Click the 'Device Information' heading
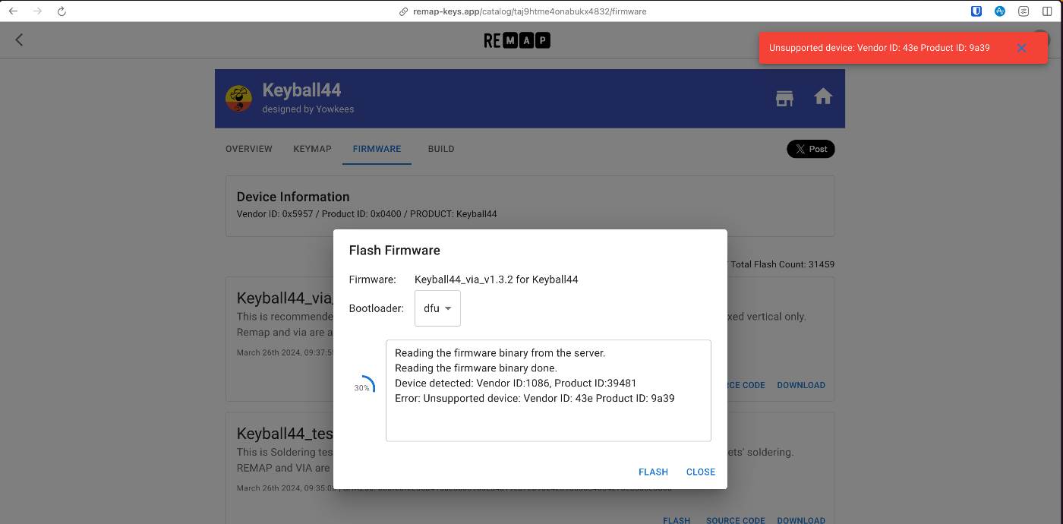The height and width of the screenshot is (524, 1063). (293, 197)
